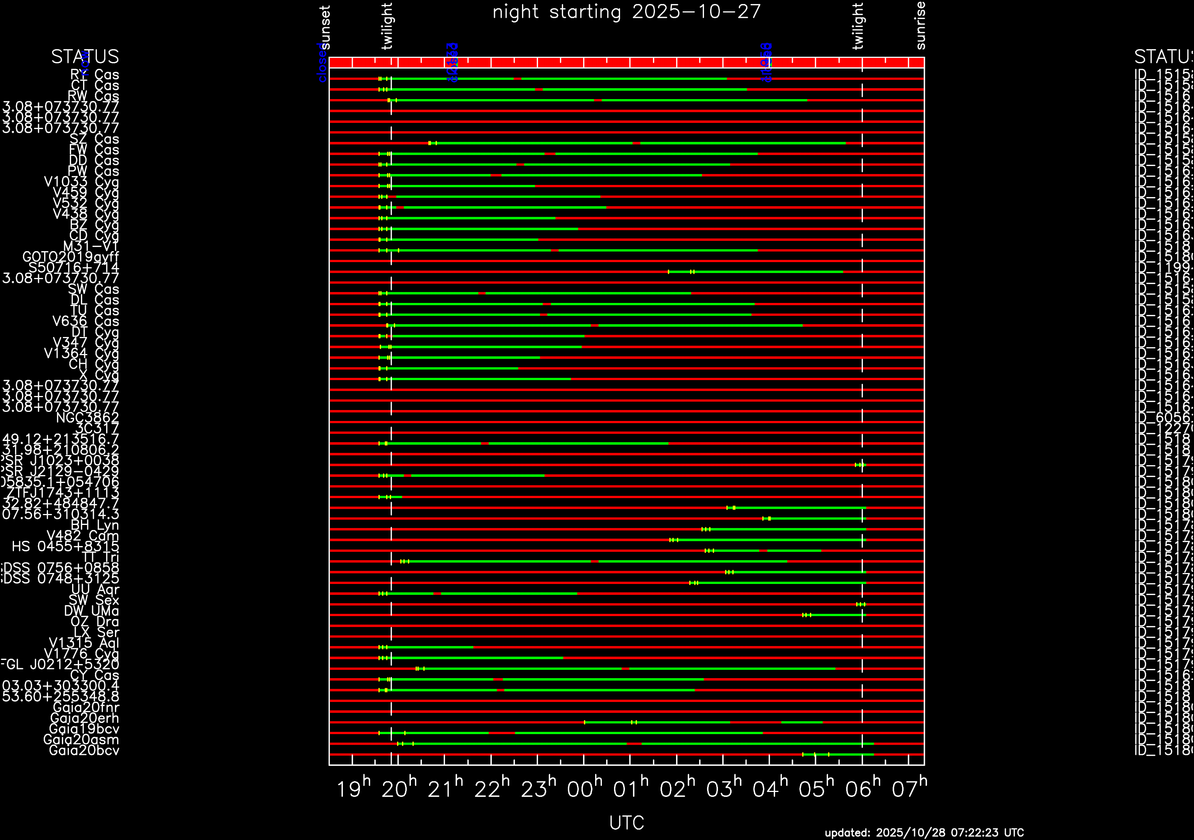Click the V1315 Aql target label
This screenshot has width=1194, height=840.
pos(84,643)
